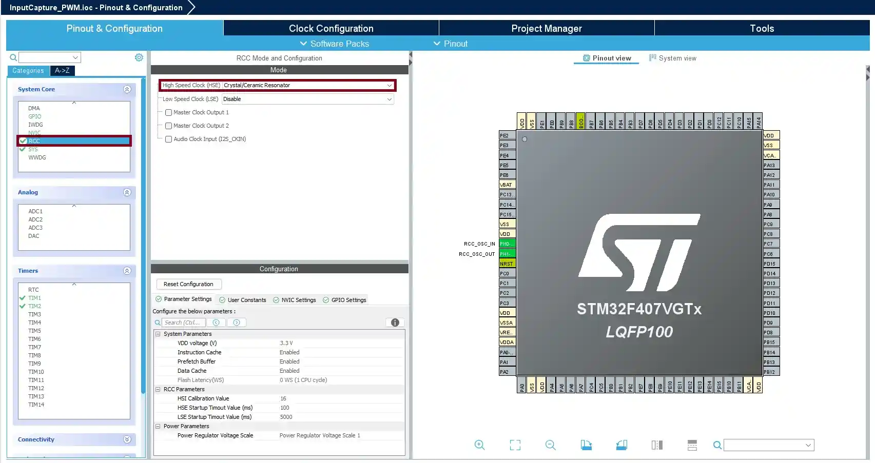Collapse the Power Parameters group
This screenshot has height=463, width=875.
(x=158, y=426)
